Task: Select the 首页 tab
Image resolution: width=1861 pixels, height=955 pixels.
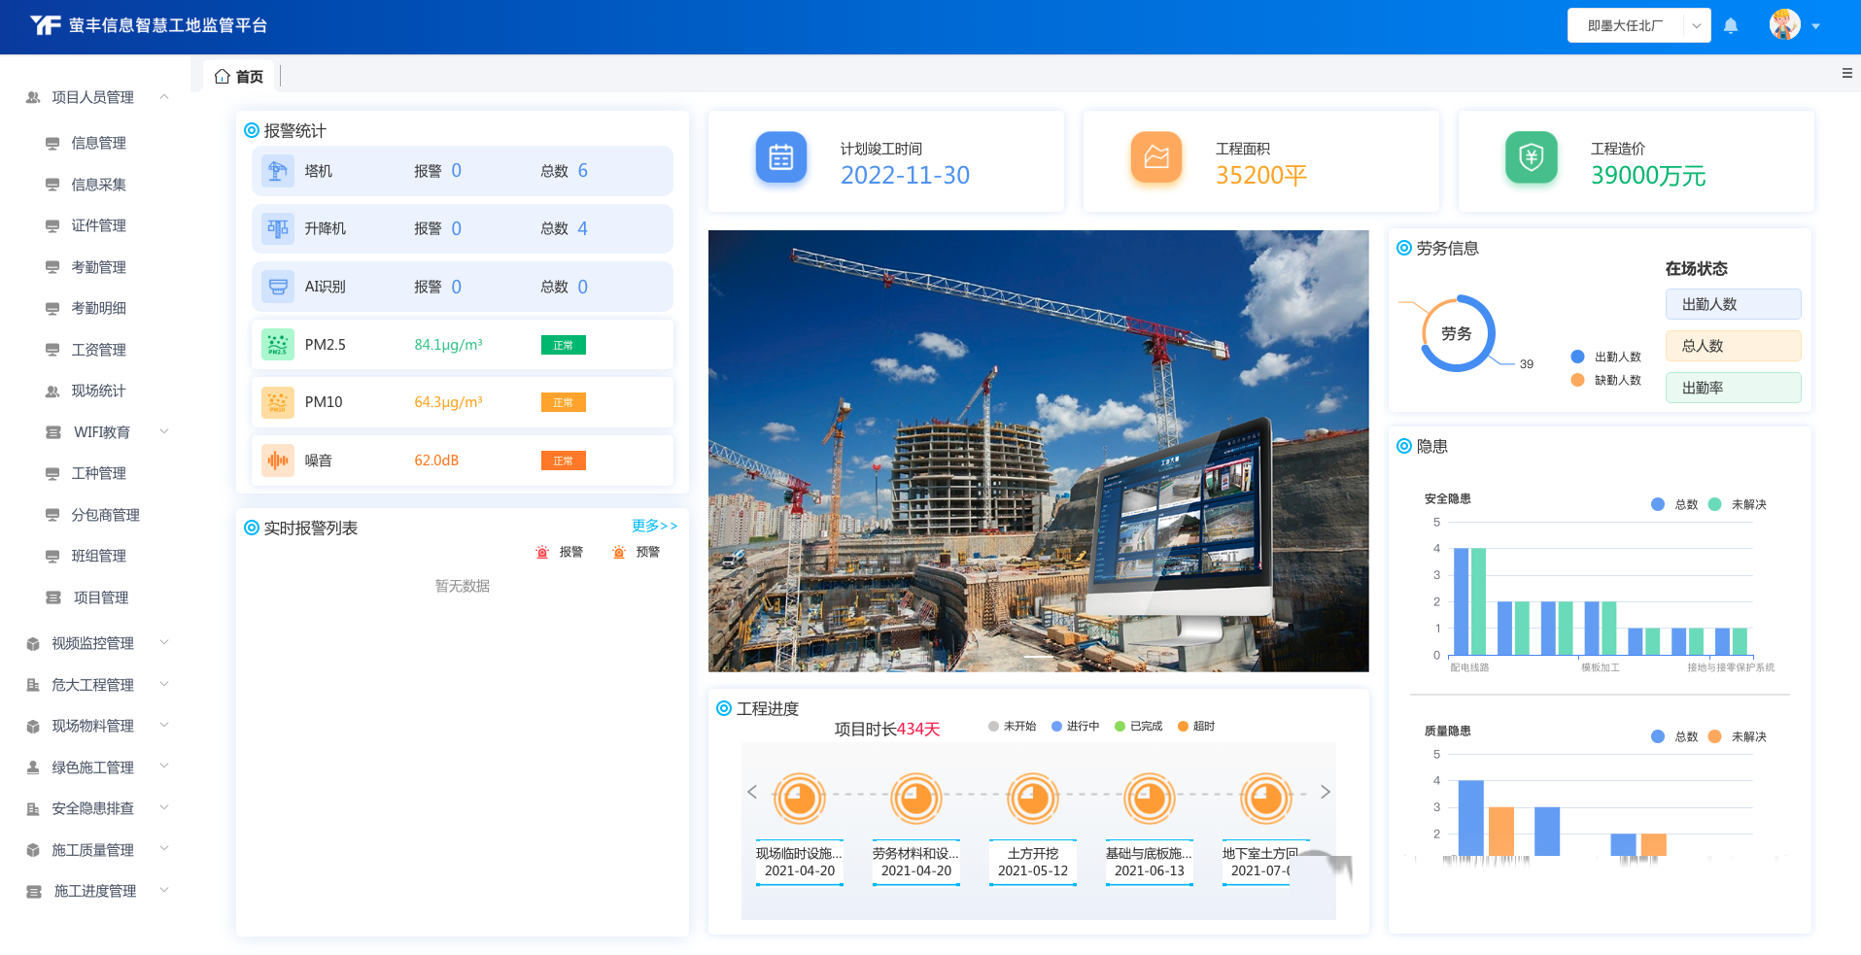Action: (x=239, y=77)
